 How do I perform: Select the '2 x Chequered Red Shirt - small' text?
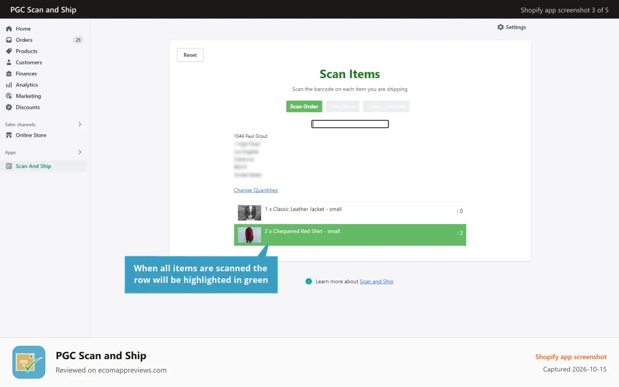pyautogui.click(x=302, y=231)
